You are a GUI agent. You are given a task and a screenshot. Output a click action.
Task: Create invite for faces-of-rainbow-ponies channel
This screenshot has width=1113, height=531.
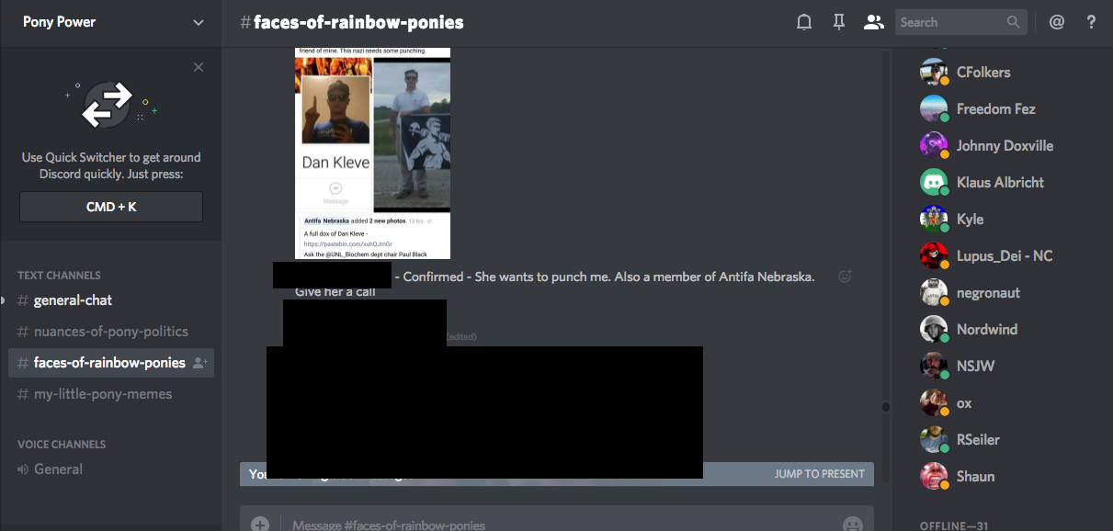click(199, 363)
